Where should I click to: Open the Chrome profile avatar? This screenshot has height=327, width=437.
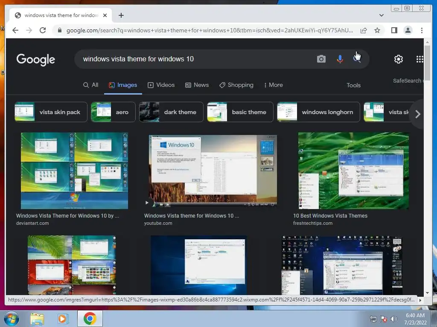[408, 30]
